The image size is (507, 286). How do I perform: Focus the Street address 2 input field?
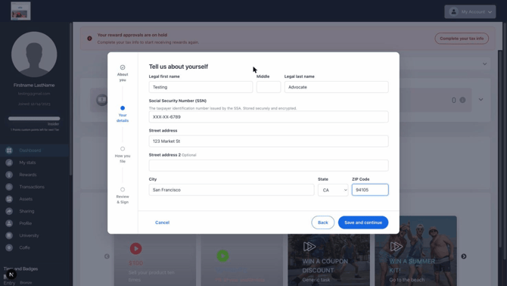pyautogui.click(x=269, y=166)
